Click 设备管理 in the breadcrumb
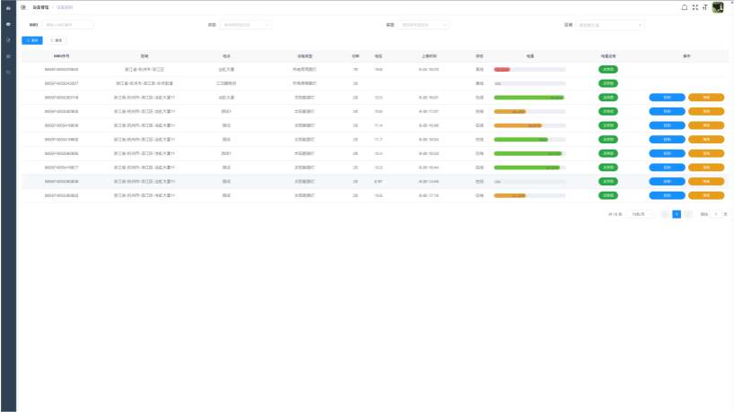734x412 pixels. click(41, 7)
